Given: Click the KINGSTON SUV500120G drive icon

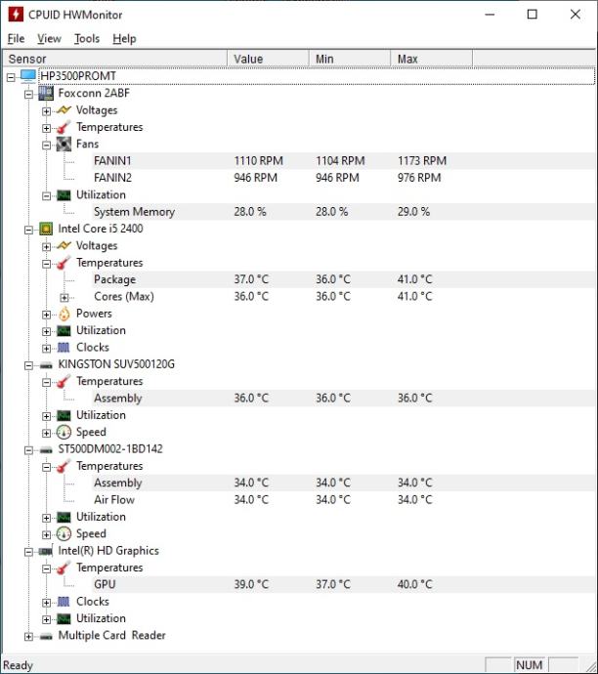Looking at the screenshot, I should 46,365.
